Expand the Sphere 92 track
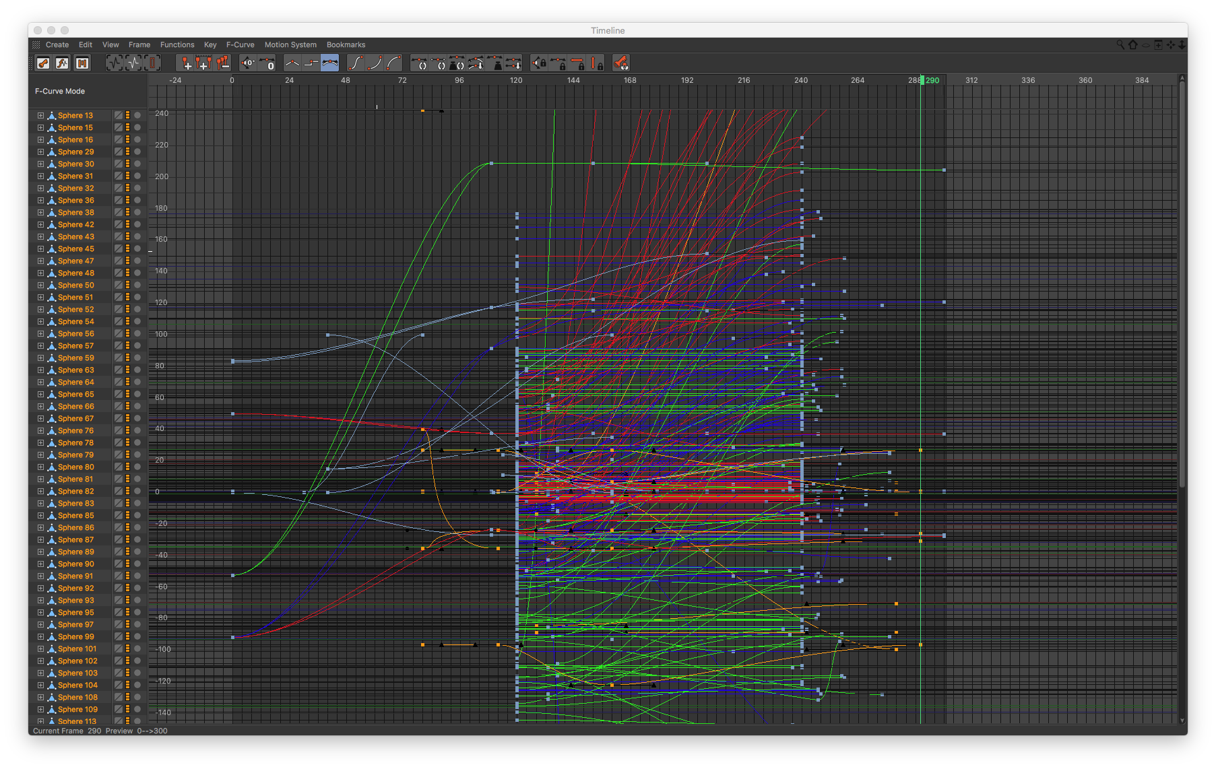The image size is (1216, 769). pyautogui.click(x=40, y=589)
